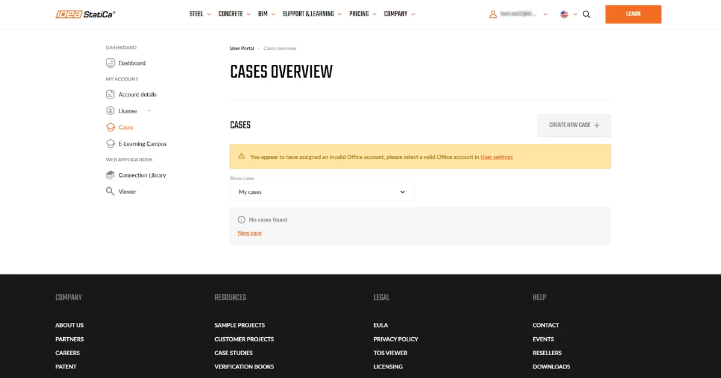Open the Pricing menu

point(363,14)
